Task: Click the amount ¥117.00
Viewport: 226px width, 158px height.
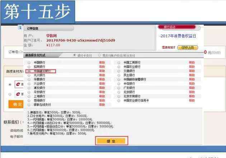Action: (x=53, y=45)
